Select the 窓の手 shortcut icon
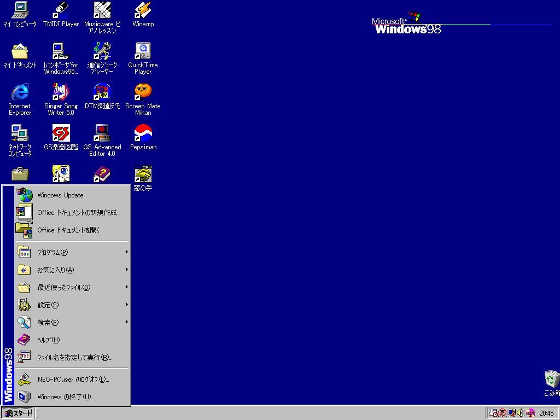 pos(143,178)
